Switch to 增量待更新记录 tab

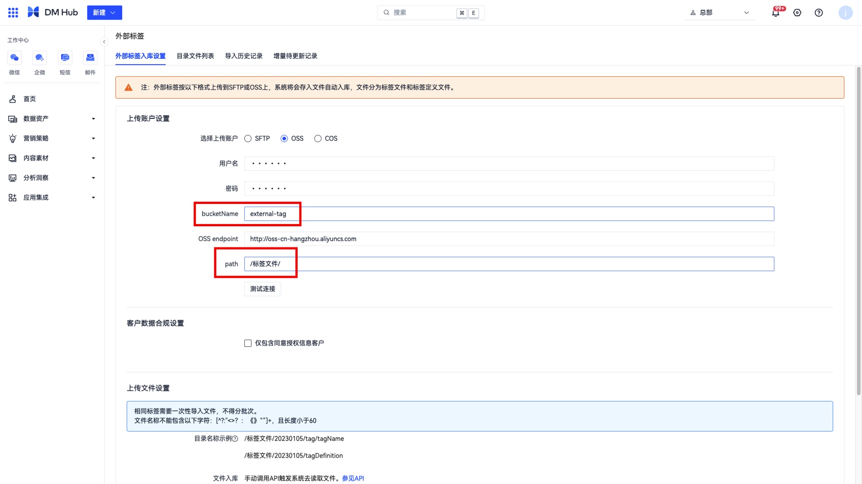click(295, 56)
